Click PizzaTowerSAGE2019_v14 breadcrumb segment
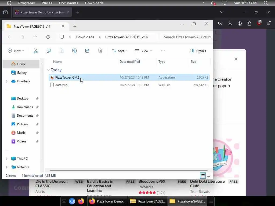Screen dimensions: 275x206 coord(126,37)
